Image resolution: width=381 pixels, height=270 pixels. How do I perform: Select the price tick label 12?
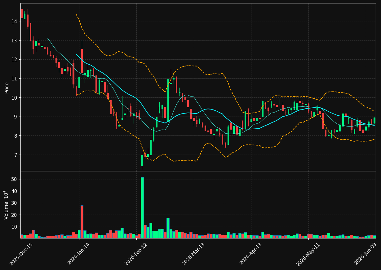(x=15, y=59)
